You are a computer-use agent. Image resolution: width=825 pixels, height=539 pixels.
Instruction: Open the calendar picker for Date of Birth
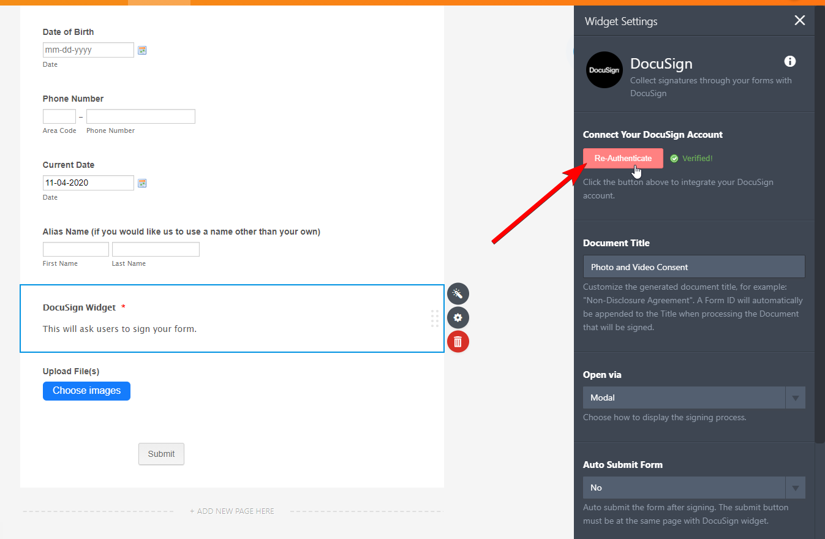(x=142, y=50)
